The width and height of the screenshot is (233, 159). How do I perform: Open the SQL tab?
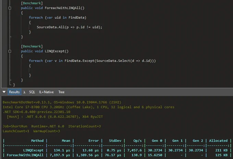click(32, 92)
